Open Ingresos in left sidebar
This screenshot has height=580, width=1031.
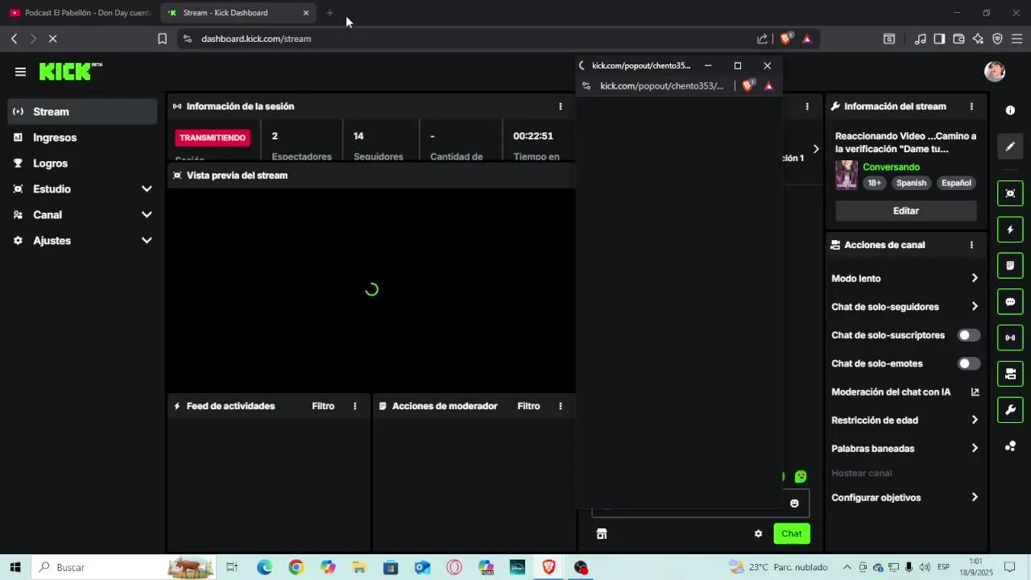click(x=82, y=138)
